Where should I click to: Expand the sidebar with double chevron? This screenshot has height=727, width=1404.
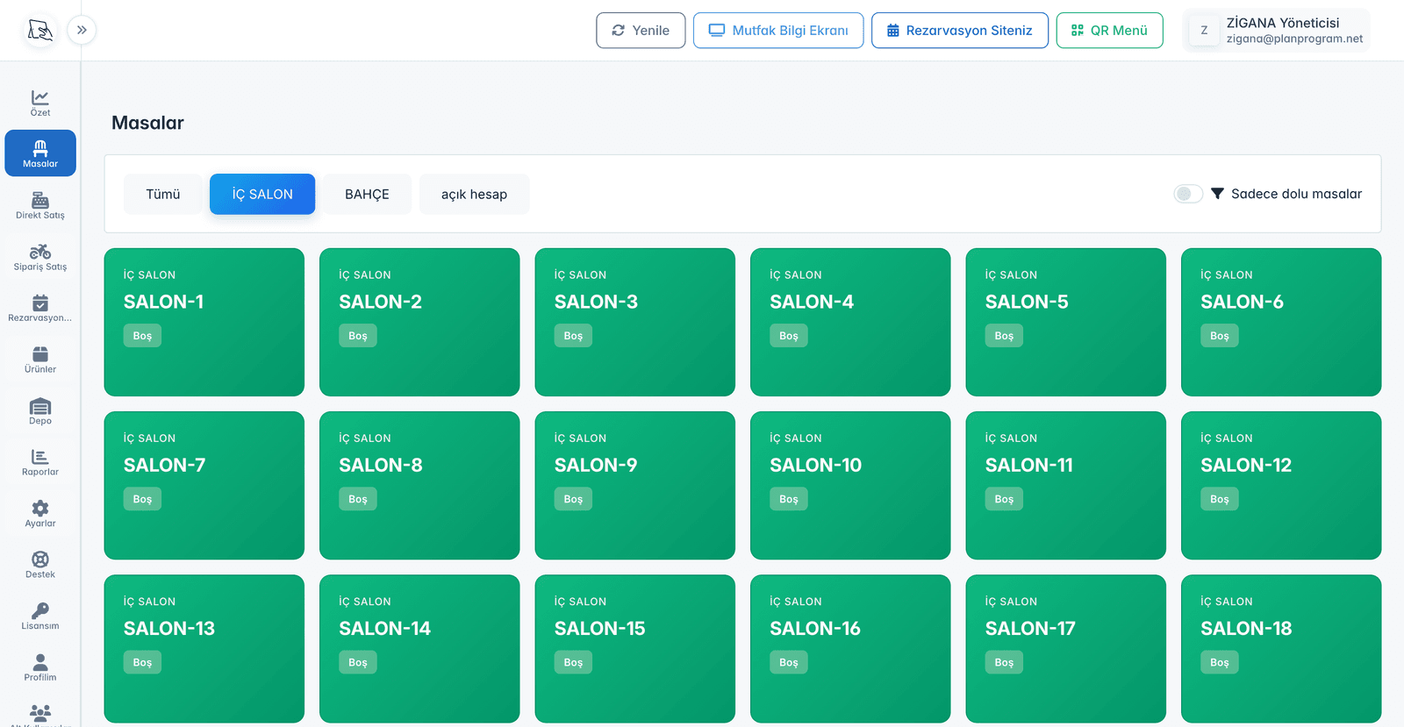point(82,30)
